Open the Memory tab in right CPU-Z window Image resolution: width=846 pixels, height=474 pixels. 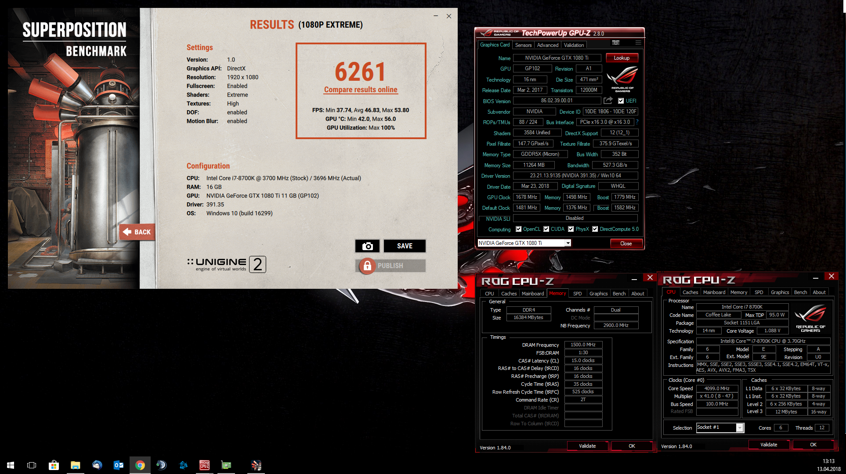738,292
